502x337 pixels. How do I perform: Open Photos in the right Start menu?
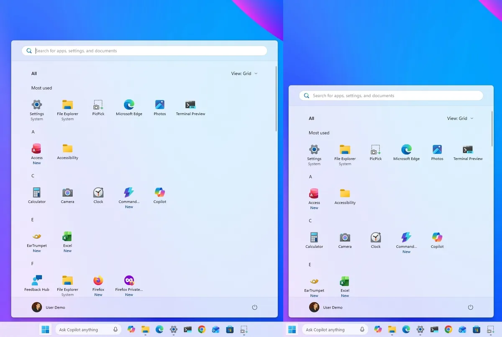point(437,153)
